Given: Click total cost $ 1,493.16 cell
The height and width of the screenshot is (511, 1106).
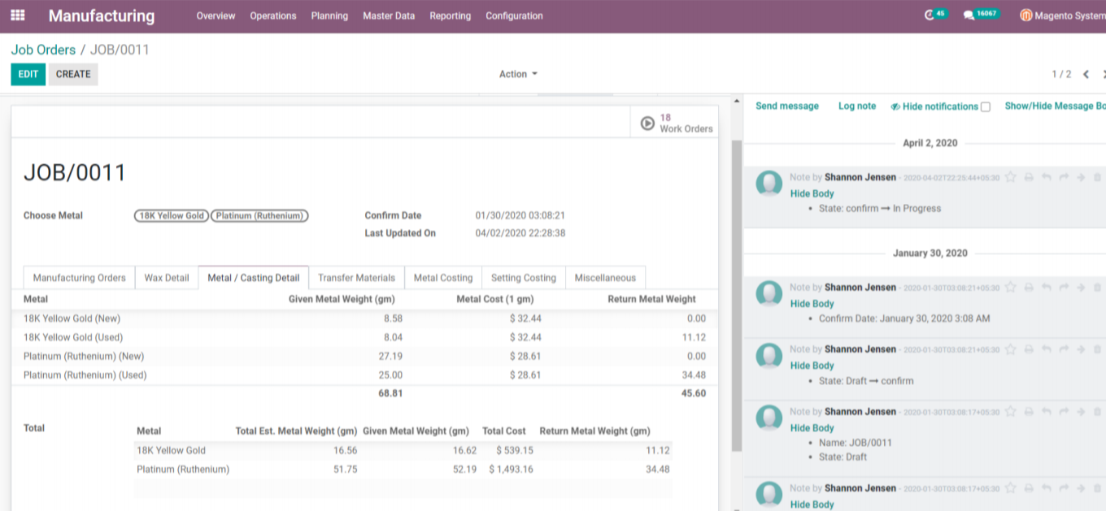Looking at the screenshot, I should (x=511, y=469).
